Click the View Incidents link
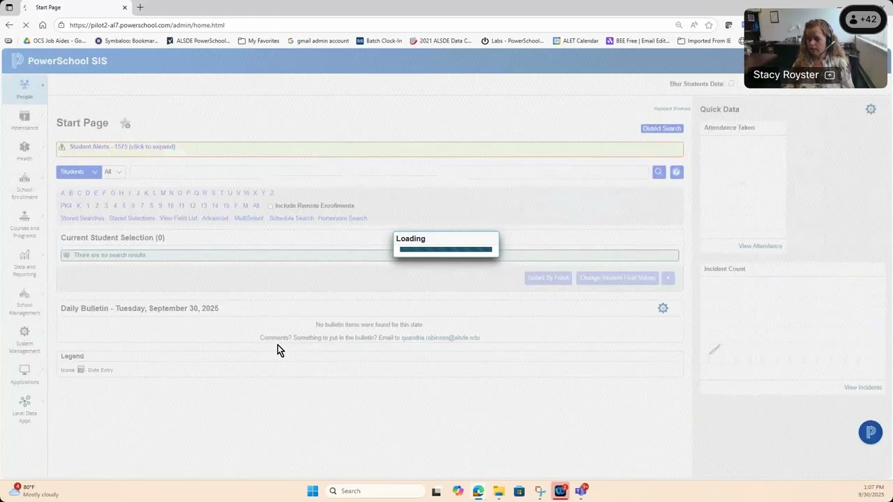The image size is (893, 502). click(x=863, y=388)
